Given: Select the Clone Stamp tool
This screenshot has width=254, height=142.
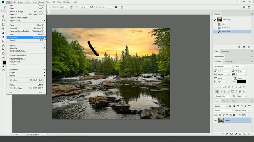Looking at the screenshot, I should point(3,33).
